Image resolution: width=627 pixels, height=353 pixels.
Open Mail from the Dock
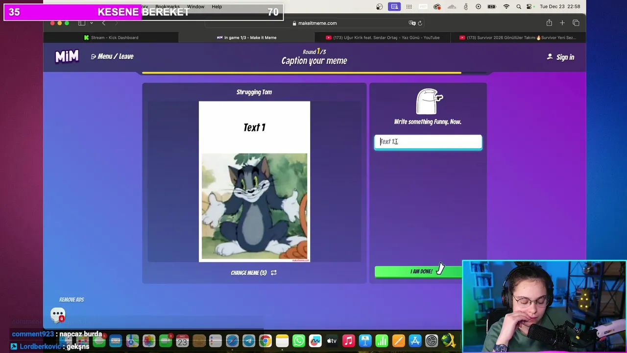pyautogui.click(x=116, y=341)
